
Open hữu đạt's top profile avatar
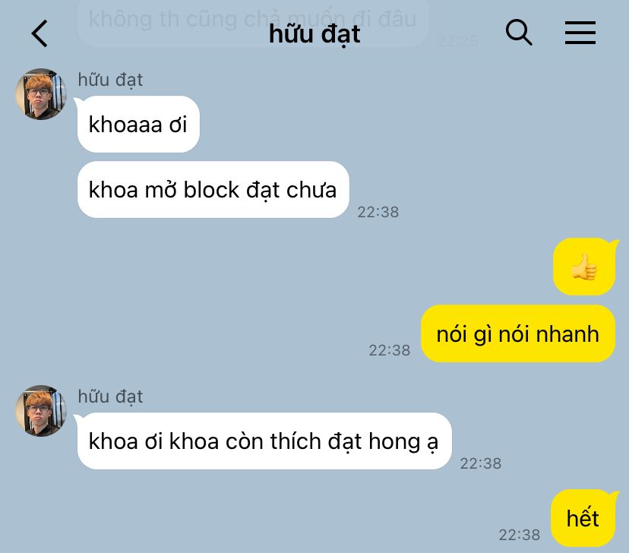(x=41, y=94)
